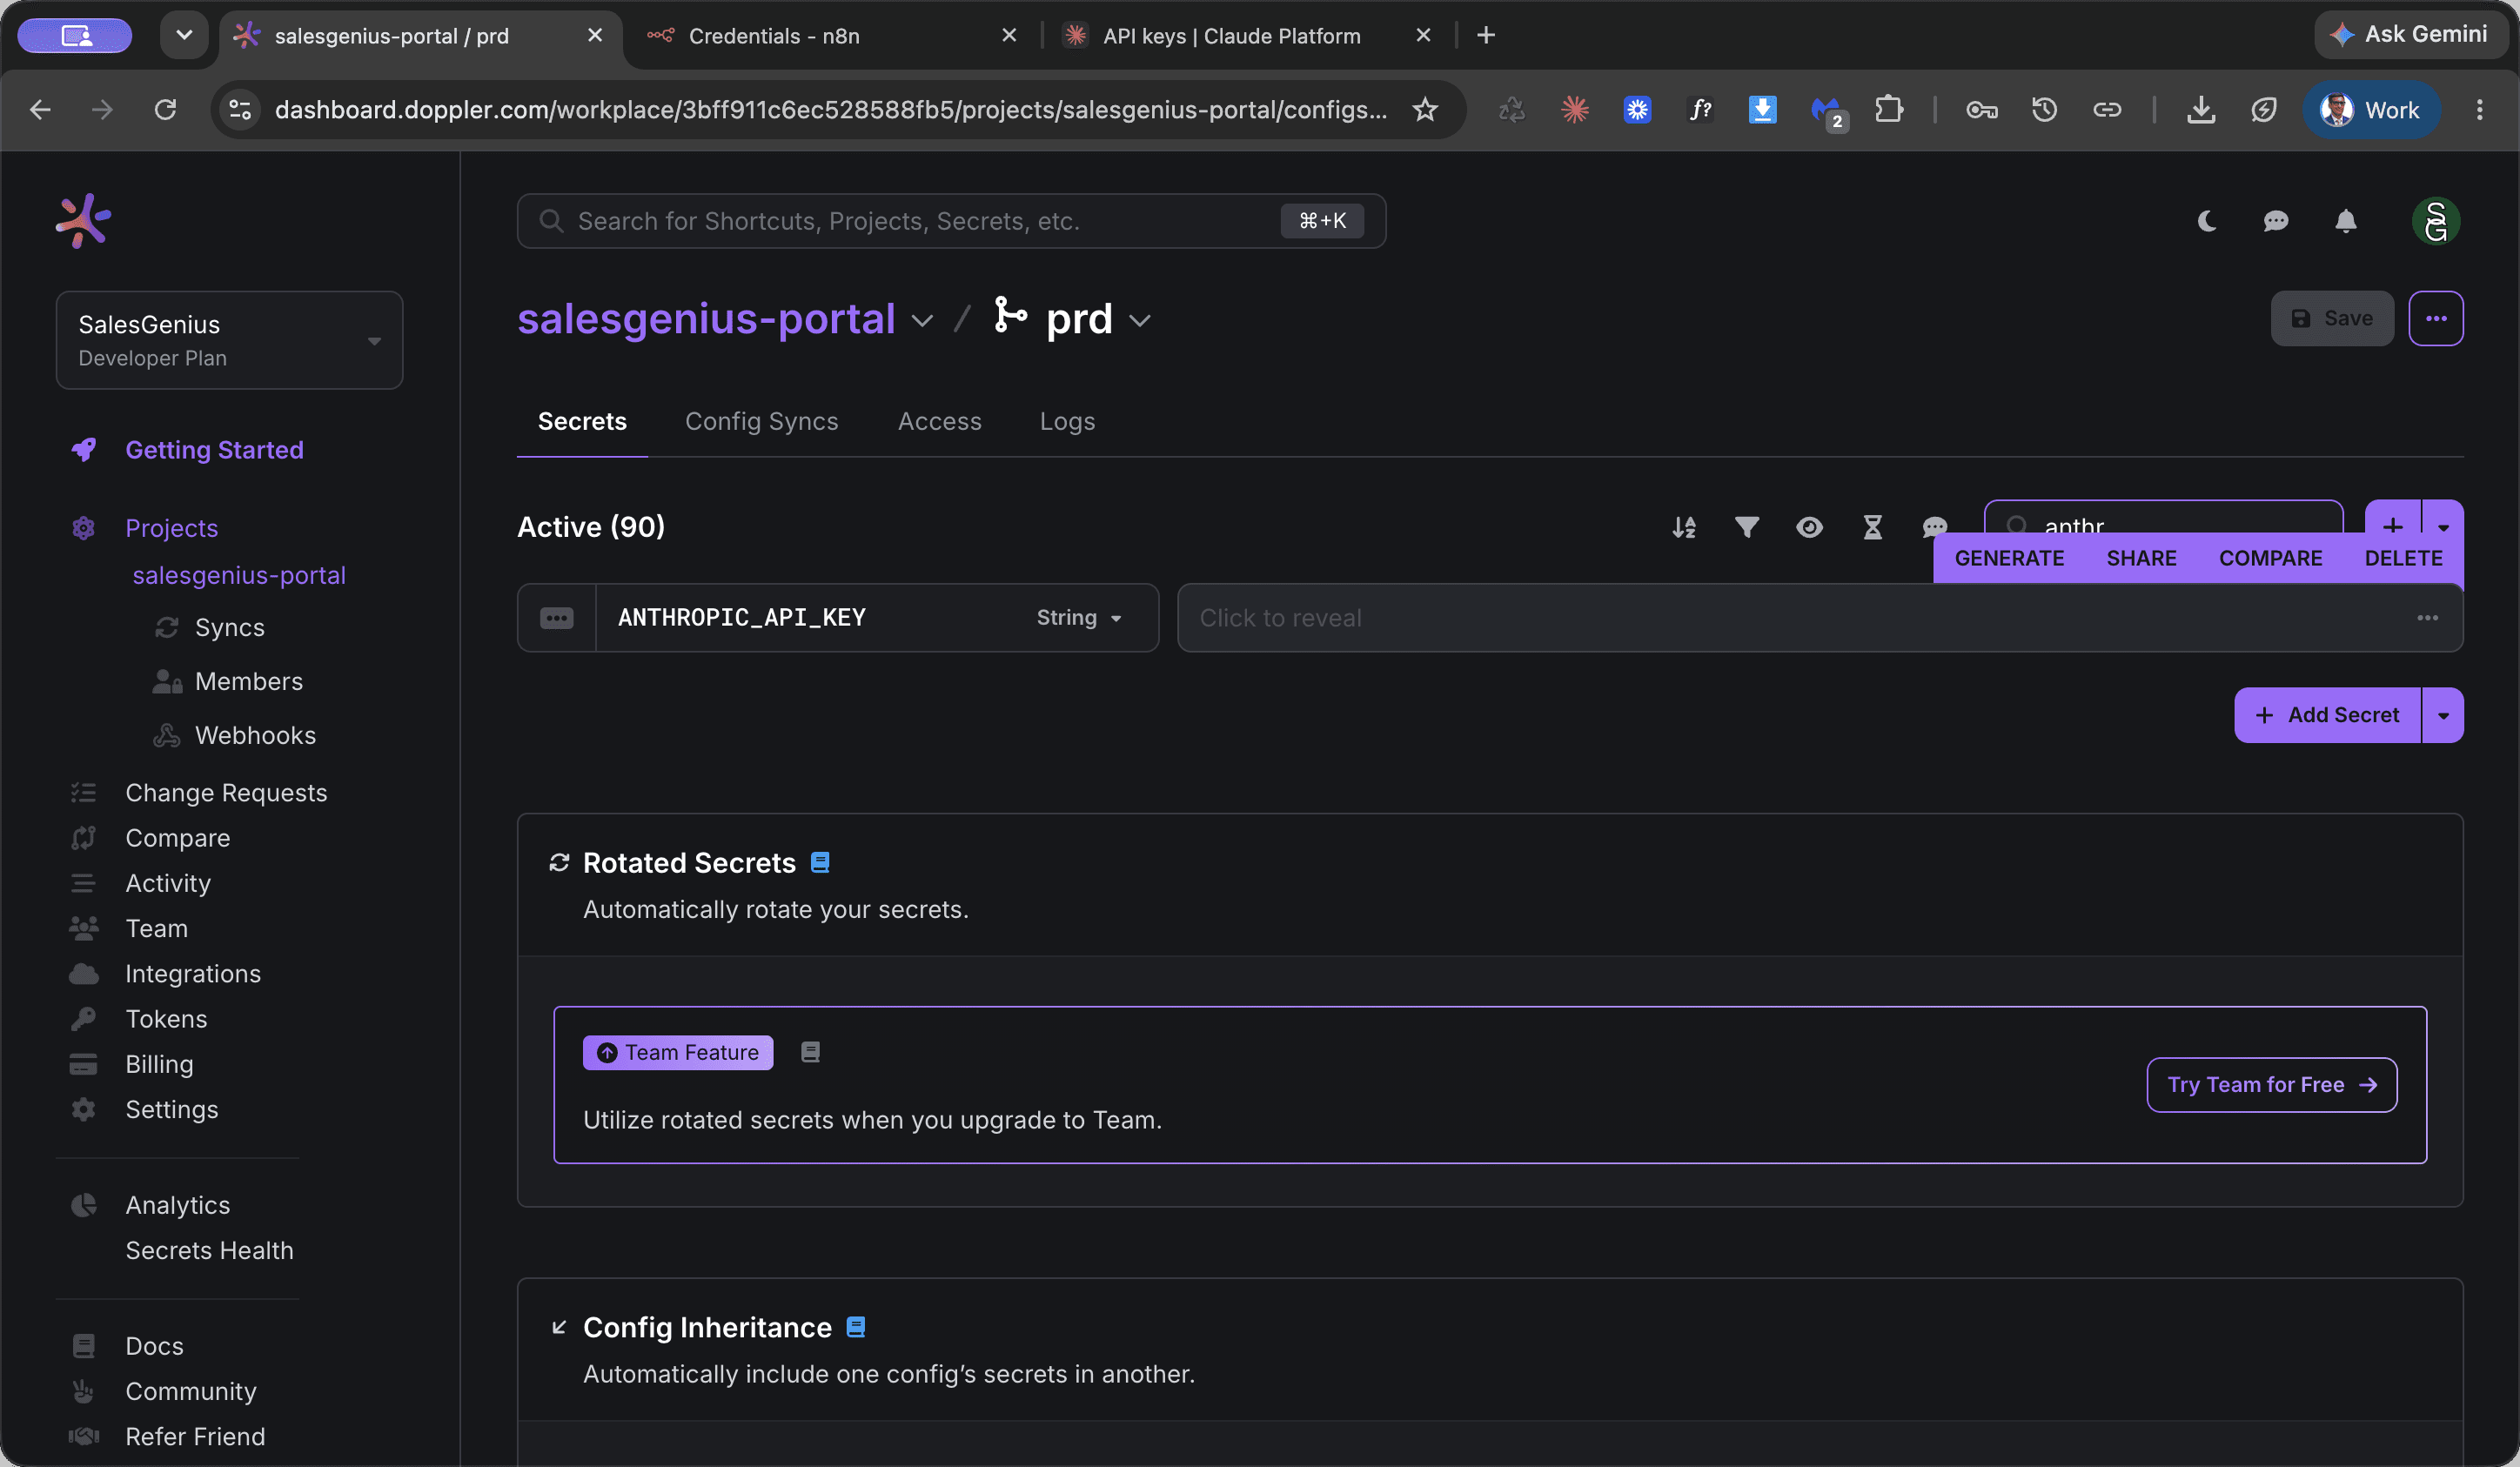Reload the current page
Image resolution: width=2520 pixels, height=1467 pixels.
(166, 110)
